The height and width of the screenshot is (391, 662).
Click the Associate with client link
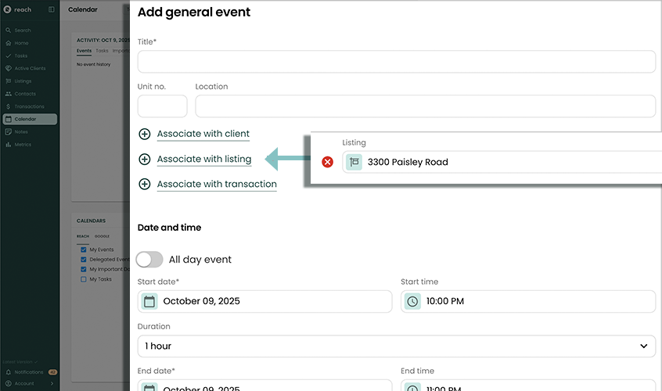pyautogui.click(x=203, y=134)
